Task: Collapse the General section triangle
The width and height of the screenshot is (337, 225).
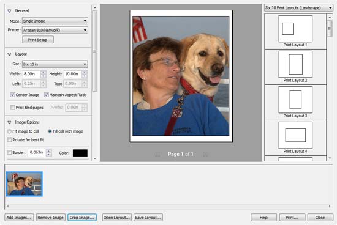Action: pos(9,11)
